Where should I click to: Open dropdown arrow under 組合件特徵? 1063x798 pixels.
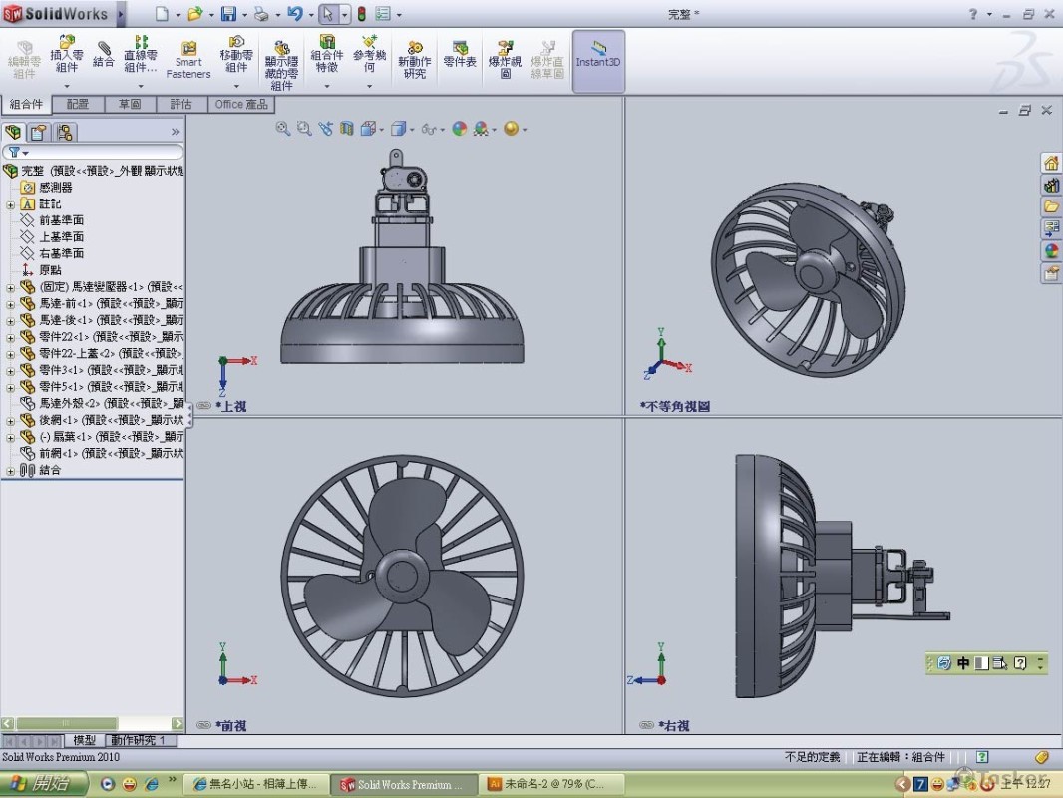(x=327, y=87)
